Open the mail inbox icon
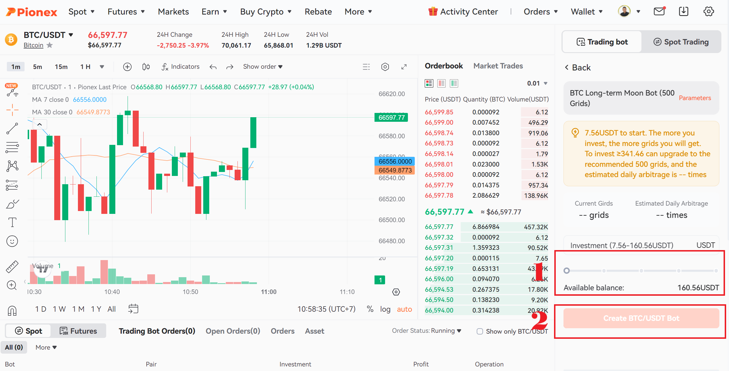This screenshot has height=371, width=729. (659, 11)
